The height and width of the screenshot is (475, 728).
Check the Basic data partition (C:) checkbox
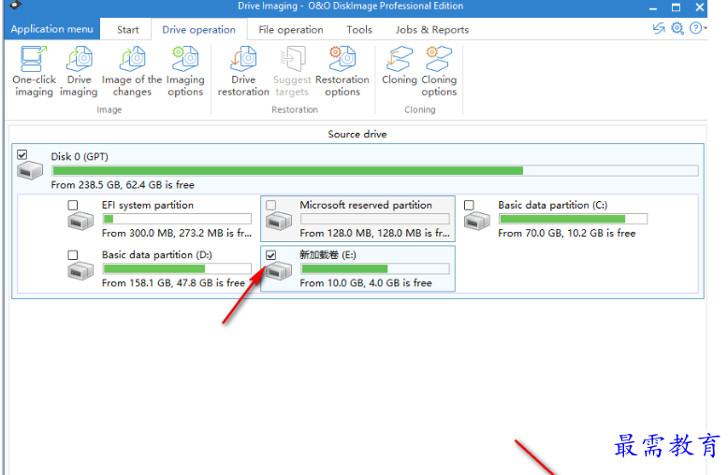point(469,205)
